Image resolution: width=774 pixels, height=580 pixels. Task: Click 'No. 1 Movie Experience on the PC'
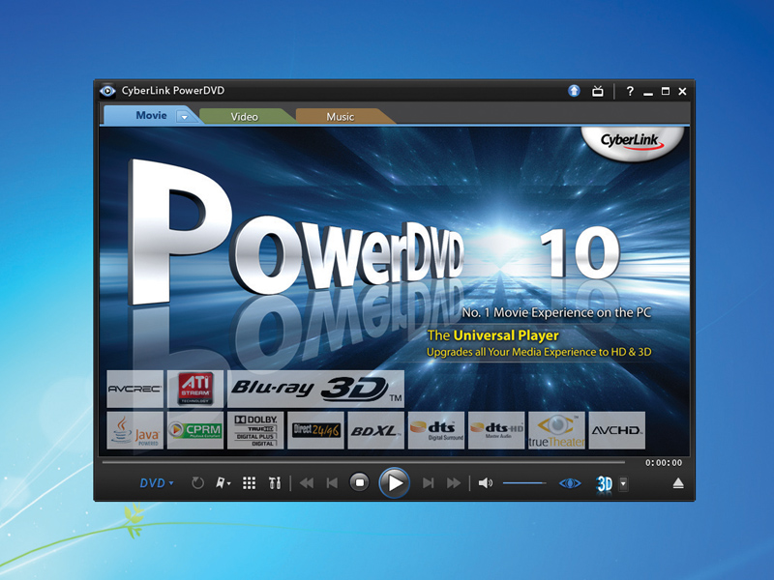pyautogui.click(x=556, y=312)
